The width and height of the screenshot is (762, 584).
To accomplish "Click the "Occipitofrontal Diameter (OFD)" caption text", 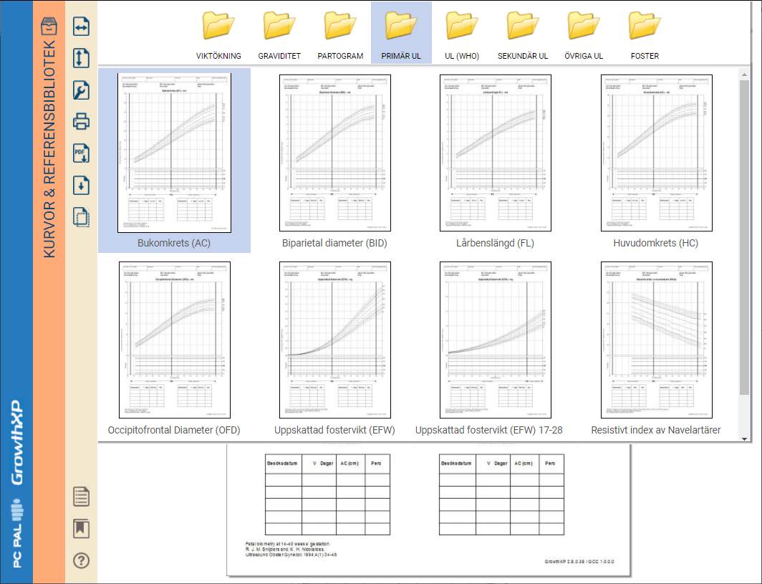I will coord(174,431).
